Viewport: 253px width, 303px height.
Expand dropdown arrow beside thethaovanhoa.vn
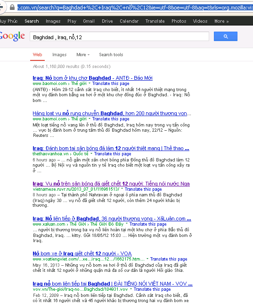(91, 153)
